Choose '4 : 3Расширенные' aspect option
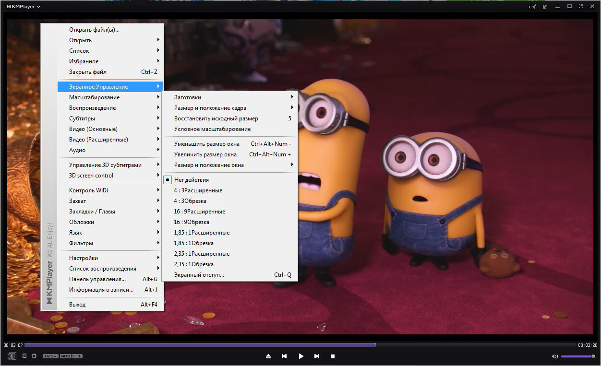This screenshot has height=366, width=601. 229,190
